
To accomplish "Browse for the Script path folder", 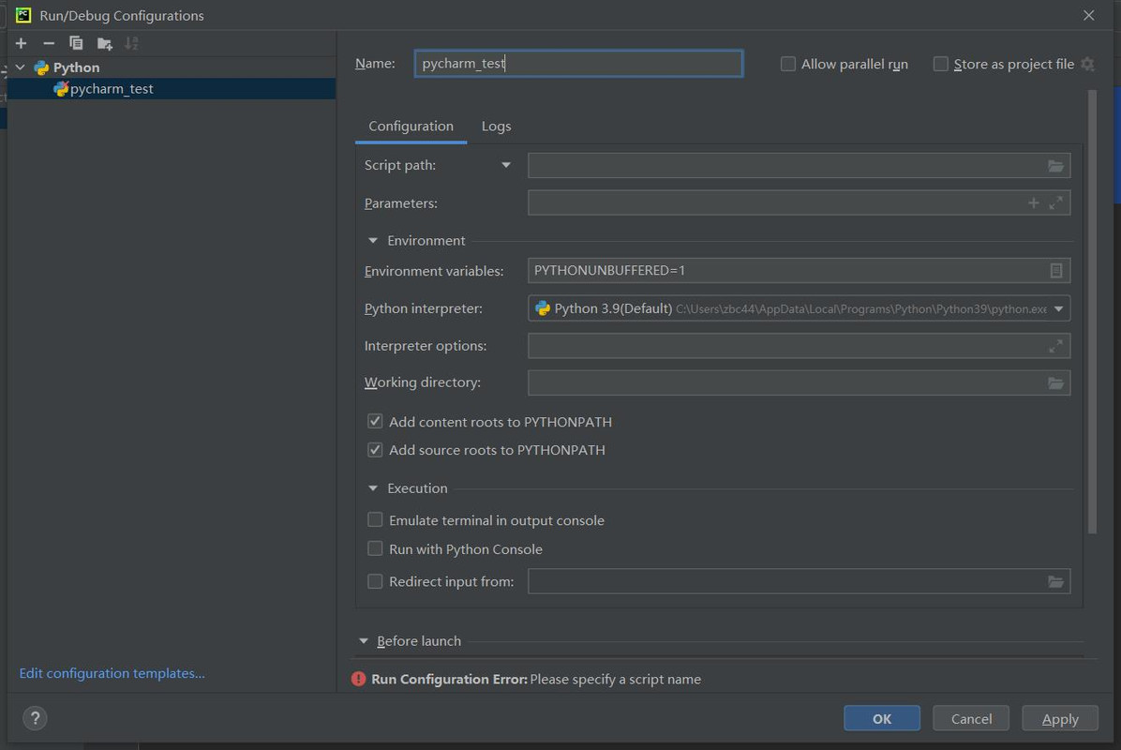I will pyautogui.click(x=1055, y=166).
